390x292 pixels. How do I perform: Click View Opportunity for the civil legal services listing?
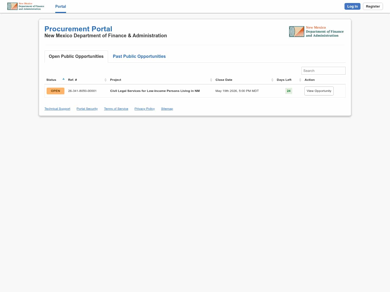pyautogui.click(x=319, y=91)
